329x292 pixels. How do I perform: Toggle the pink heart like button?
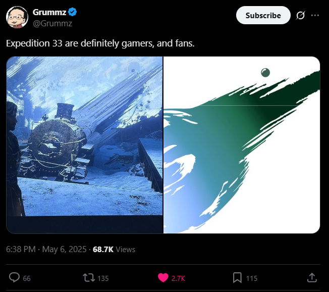click(x=163, y=278)
